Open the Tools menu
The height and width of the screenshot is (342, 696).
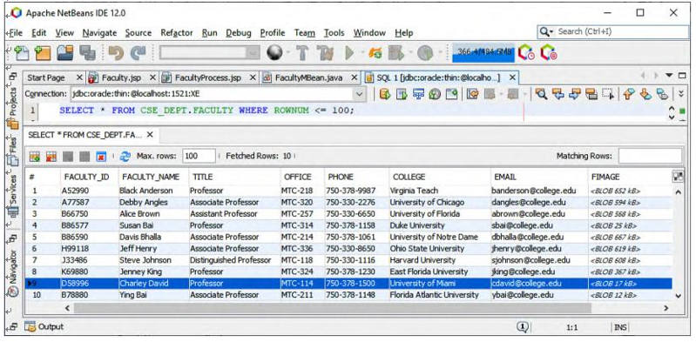[334, 33]
